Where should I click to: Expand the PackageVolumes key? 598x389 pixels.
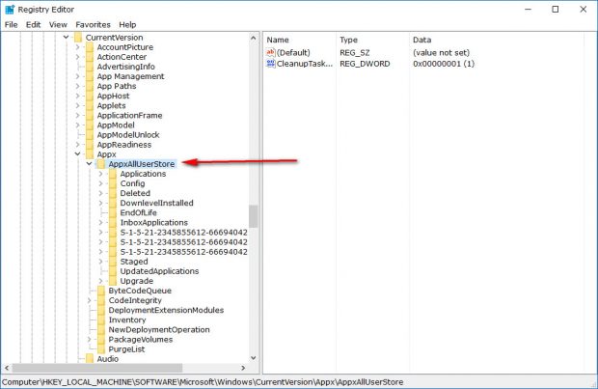coord(90,339)
